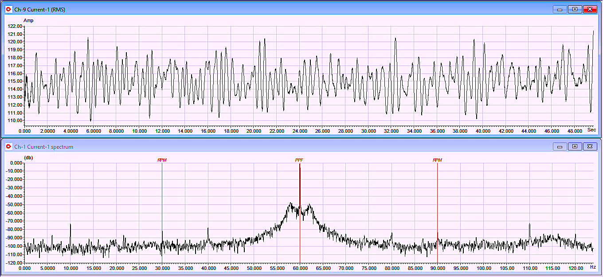
Task: Click the -50.000 value on db axis
Action: coord(14,204)
